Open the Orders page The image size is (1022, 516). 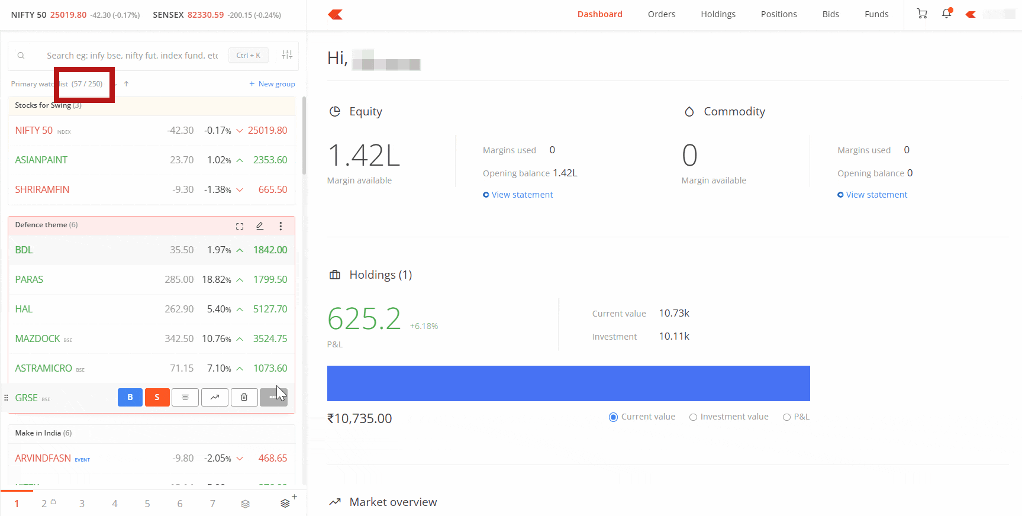[x=662, y=14]
